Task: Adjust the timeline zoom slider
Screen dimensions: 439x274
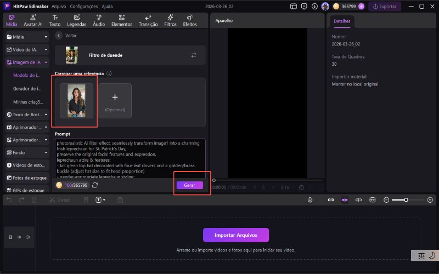Action: pos(406,200)
